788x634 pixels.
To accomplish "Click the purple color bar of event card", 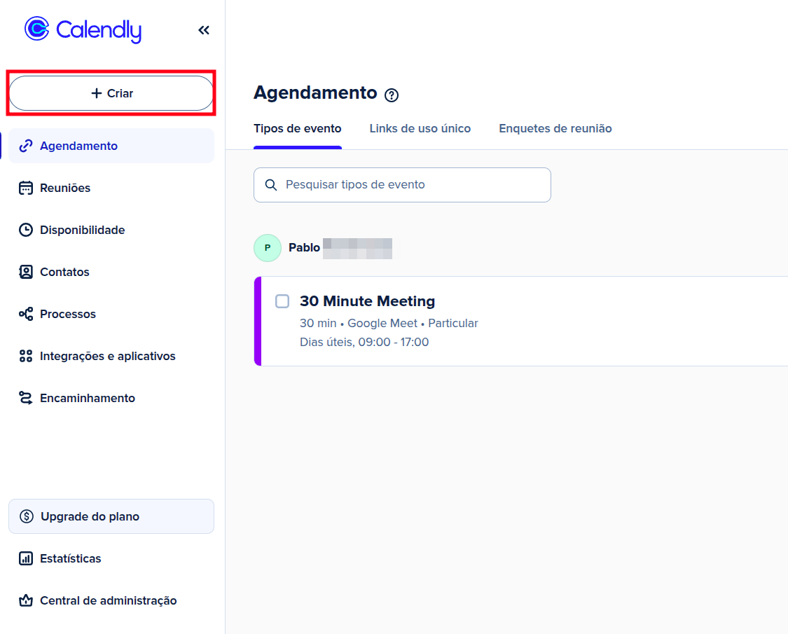I will pos(258,322).
